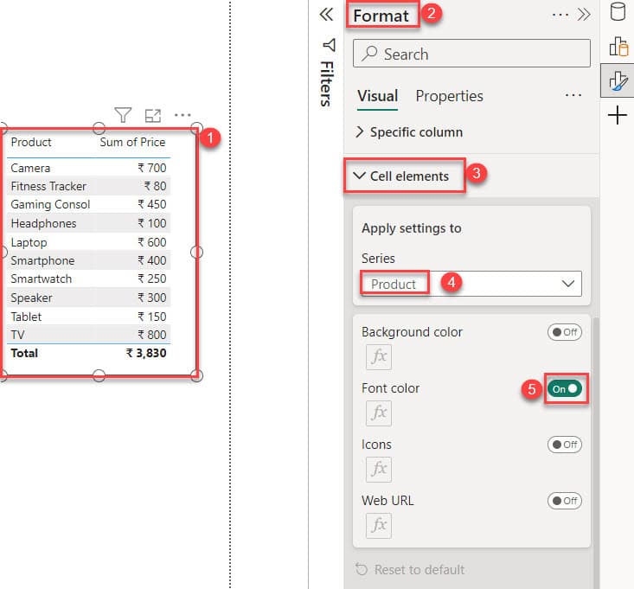634x589 pixels.
Task: Click the ₹ 3,830 total value
Action: (146, 353)
